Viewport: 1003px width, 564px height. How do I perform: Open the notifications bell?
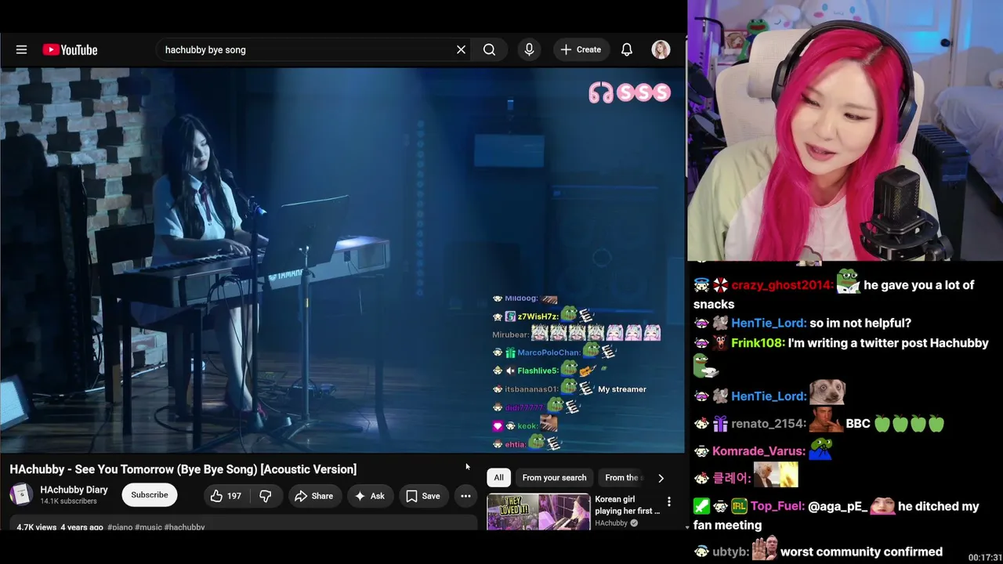(x=627, y=49)
